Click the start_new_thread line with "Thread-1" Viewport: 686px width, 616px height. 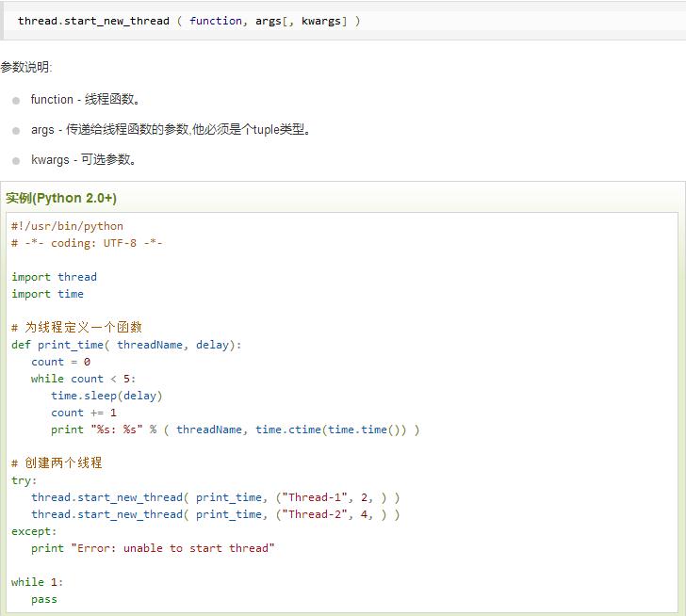[216, 497]
